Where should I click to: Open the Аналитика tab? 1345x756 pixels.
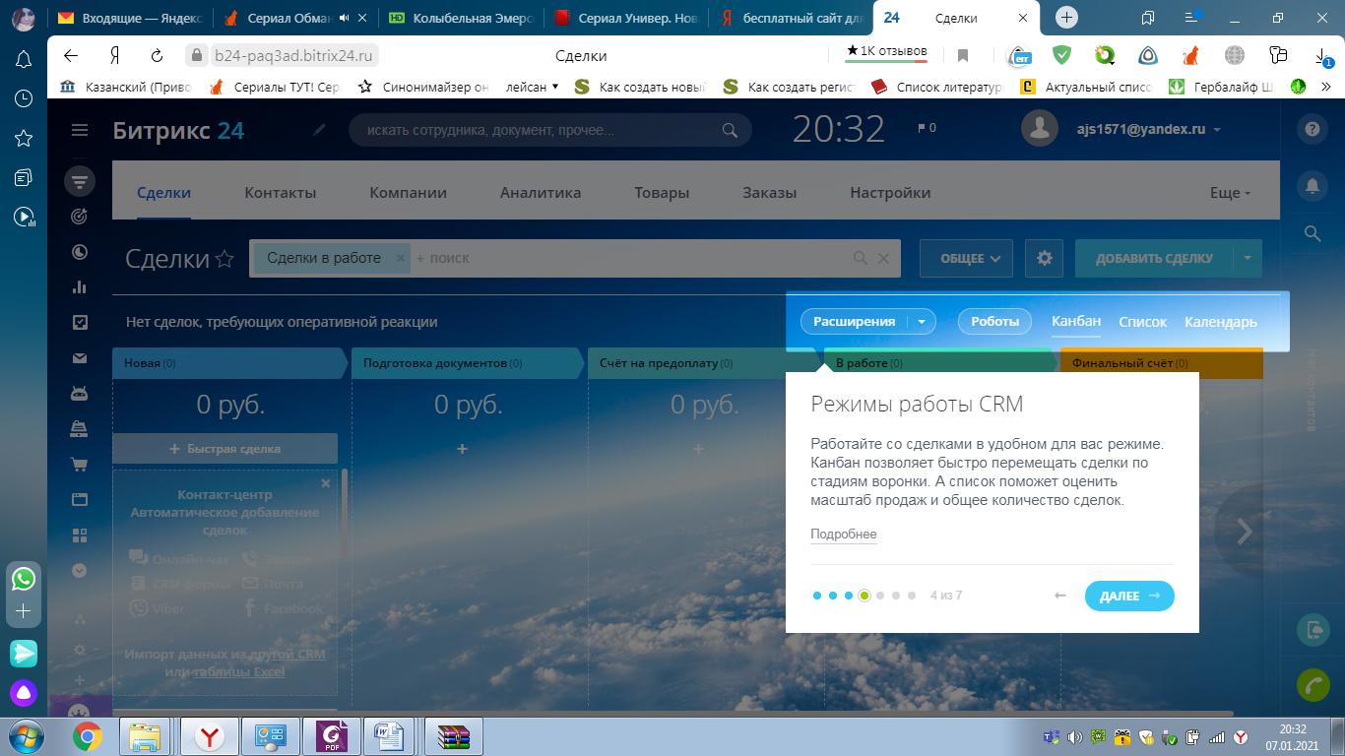[541, 193]
